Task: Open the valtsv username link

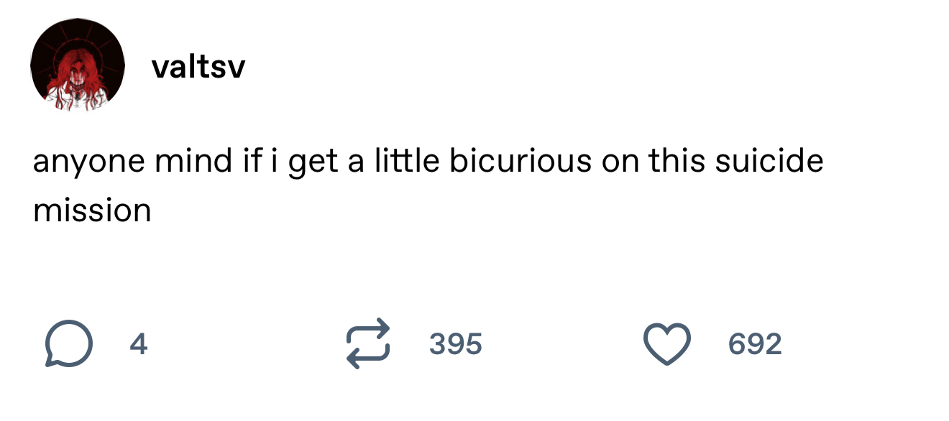Action: point(198,68)
